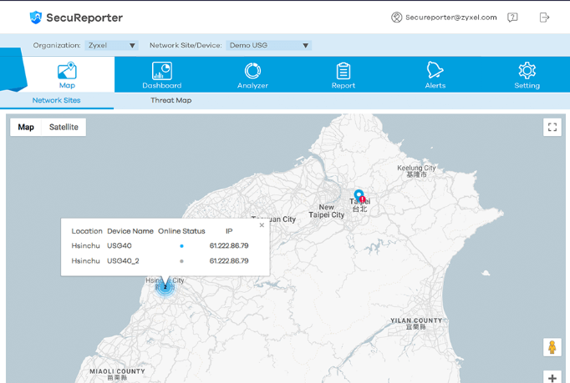Click the Online Status column header

click(181, 231)
